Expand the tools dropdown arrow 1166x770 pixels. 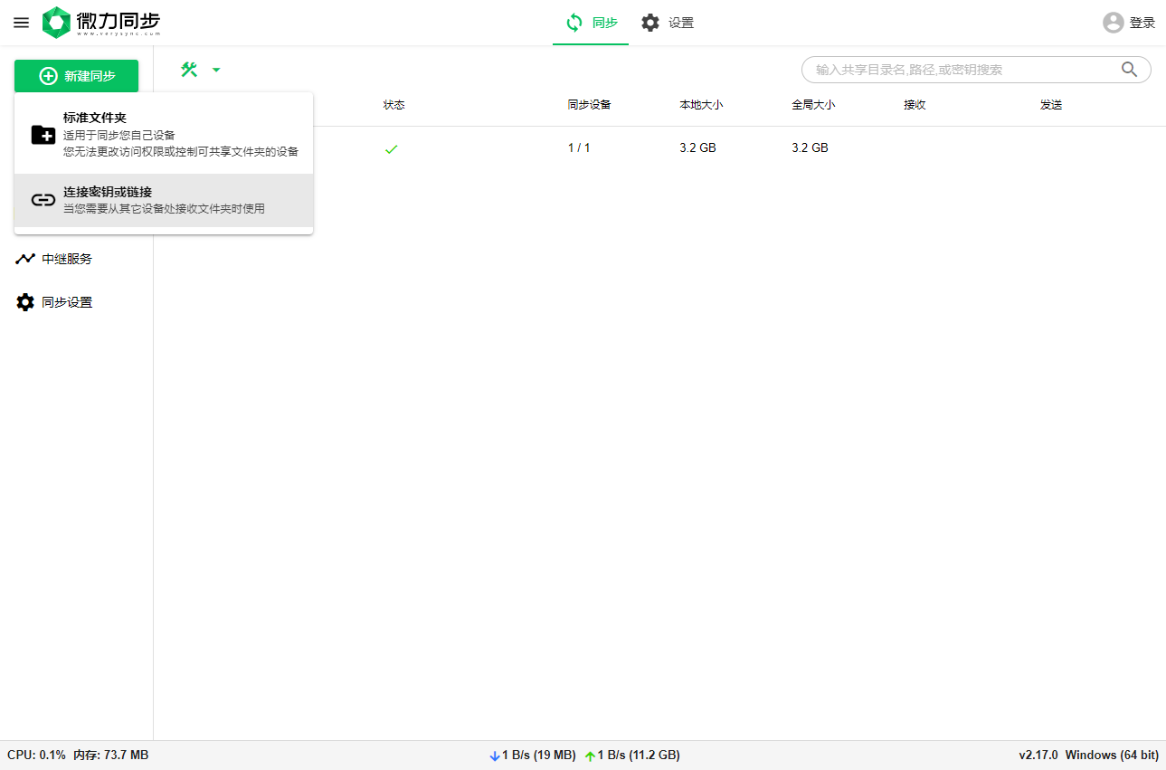pyautogui.click(x=216, y=70)
